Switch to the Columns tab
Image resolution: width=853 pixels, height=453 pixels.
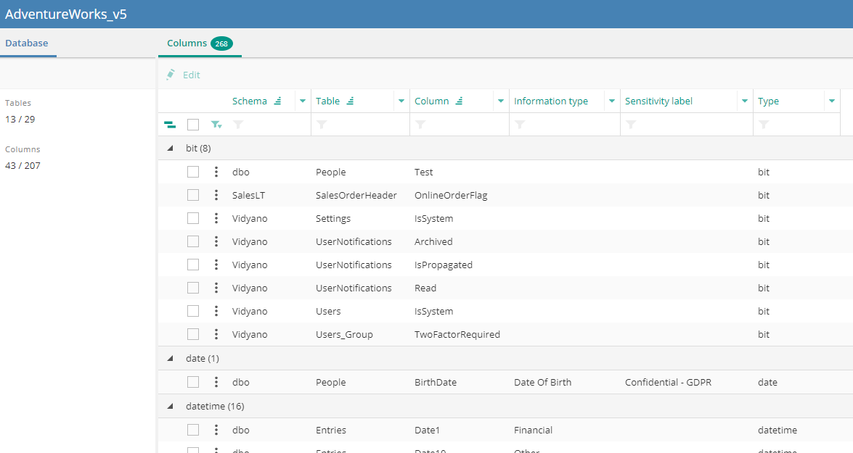200,43
